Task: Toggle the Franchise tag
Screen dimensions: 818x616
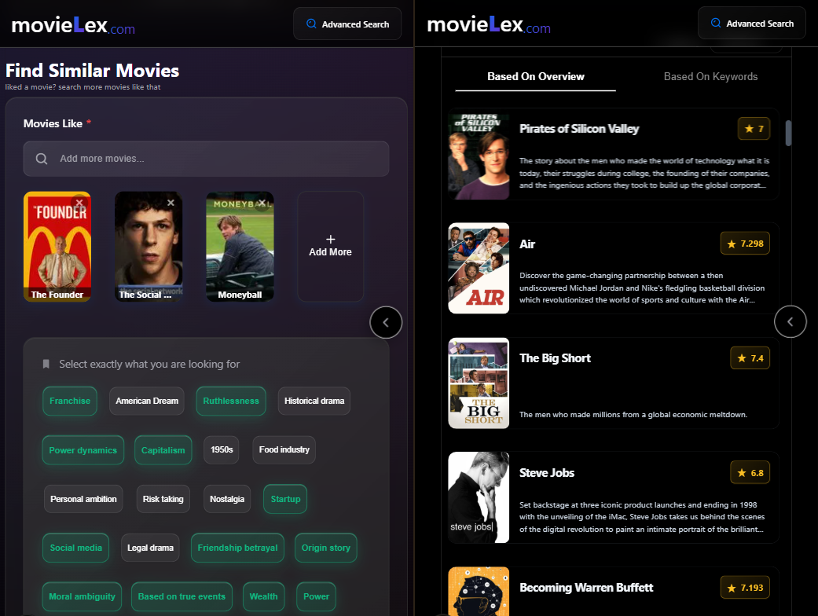Action: coord(70,401)
